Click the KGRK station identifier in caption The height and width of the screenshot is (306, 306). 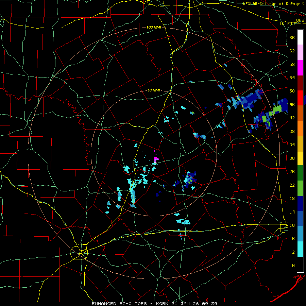pyautogui.click(x=162, y=304)
